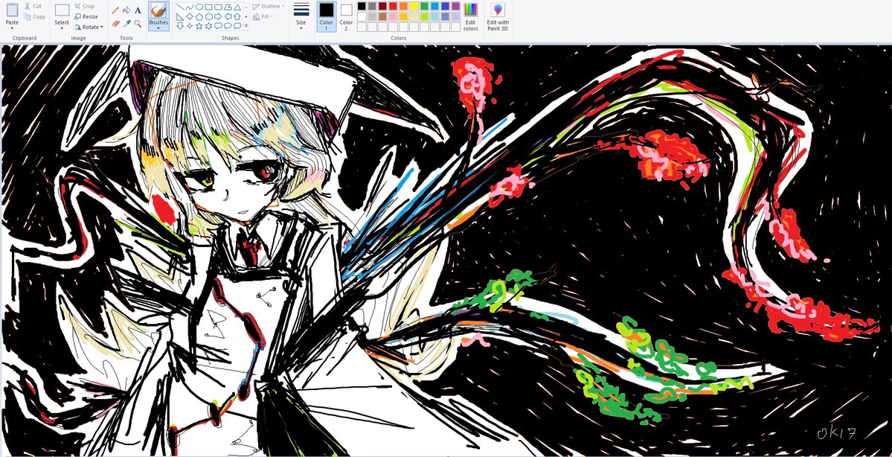Choose the purple palette swatch
The width and height of the screenshot is (892, 457).
(x=455, y=6)
